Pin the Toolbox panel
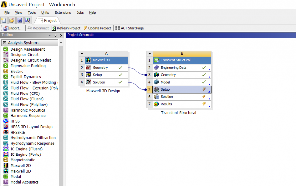This screenshot has width=296, height=186. tap(56, 35)
